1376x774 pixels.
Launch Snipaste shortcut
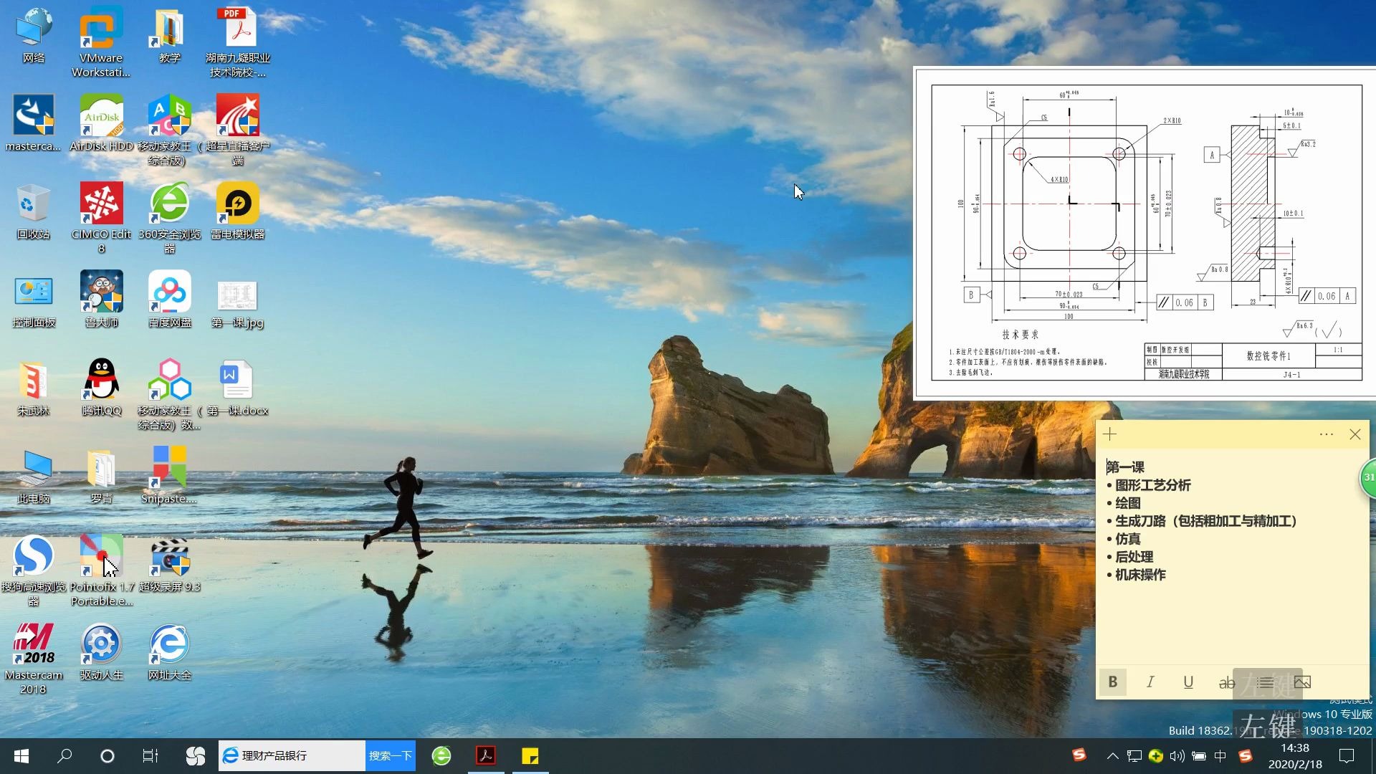coord(169,476)
